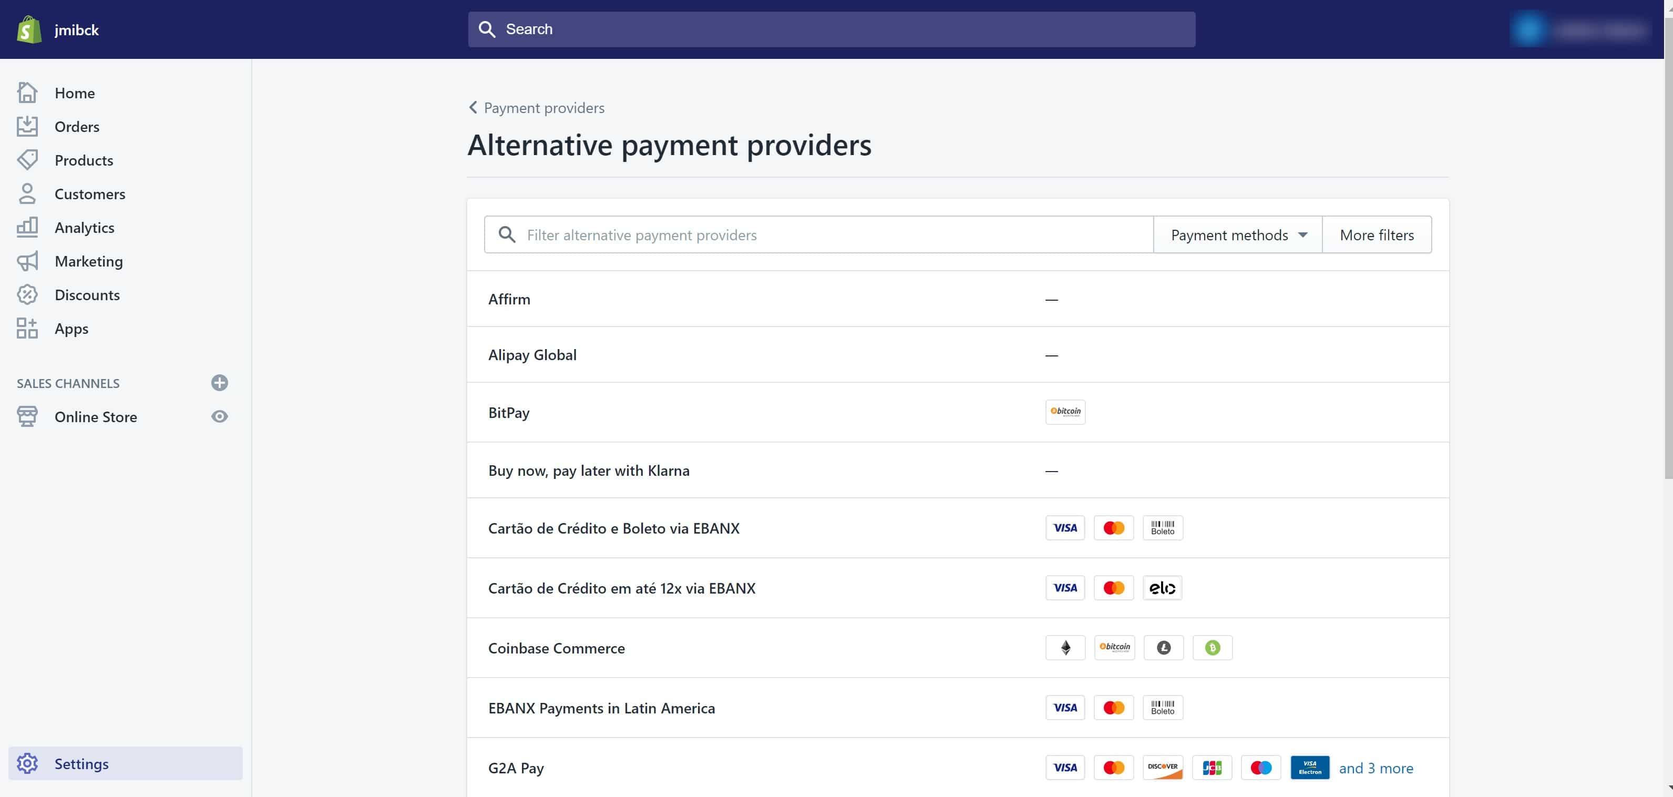Click Mastercard icon in Cartão de Crédito em até 12x row
This screenshot has height=797, width=1673.
(x=1114, y=588)
